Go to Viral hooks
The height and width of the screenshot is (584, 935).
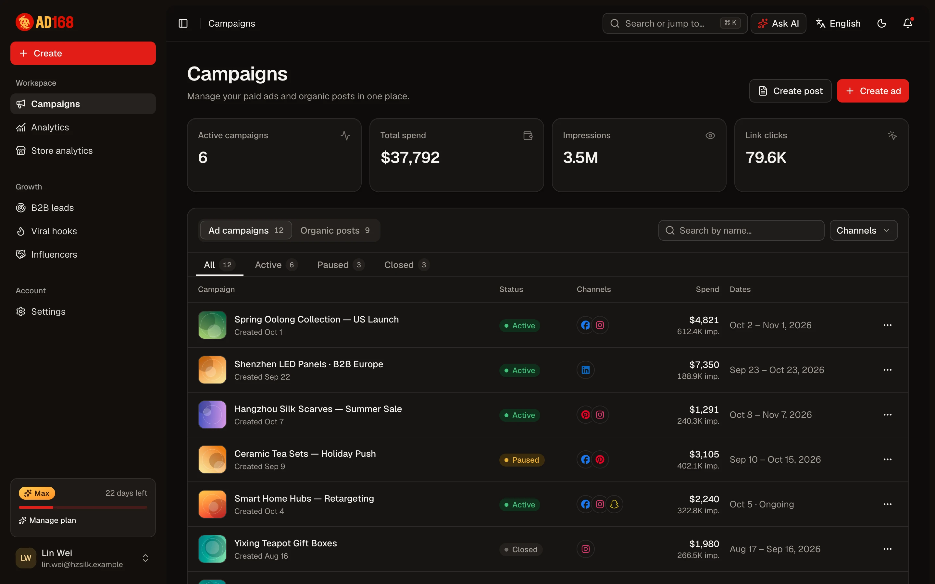pos(83,231)
